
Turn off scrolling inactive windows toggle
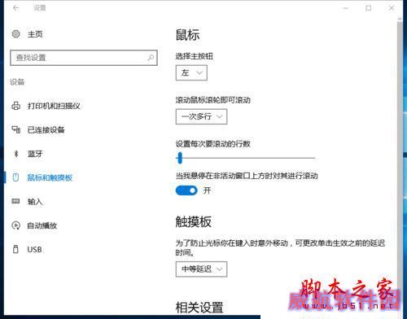186,190
